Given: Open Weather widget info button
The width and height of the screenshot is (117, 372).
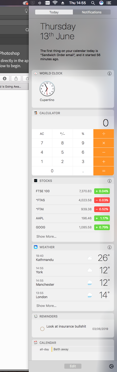Looking at the screenshot, I should [x=110, y=247].
